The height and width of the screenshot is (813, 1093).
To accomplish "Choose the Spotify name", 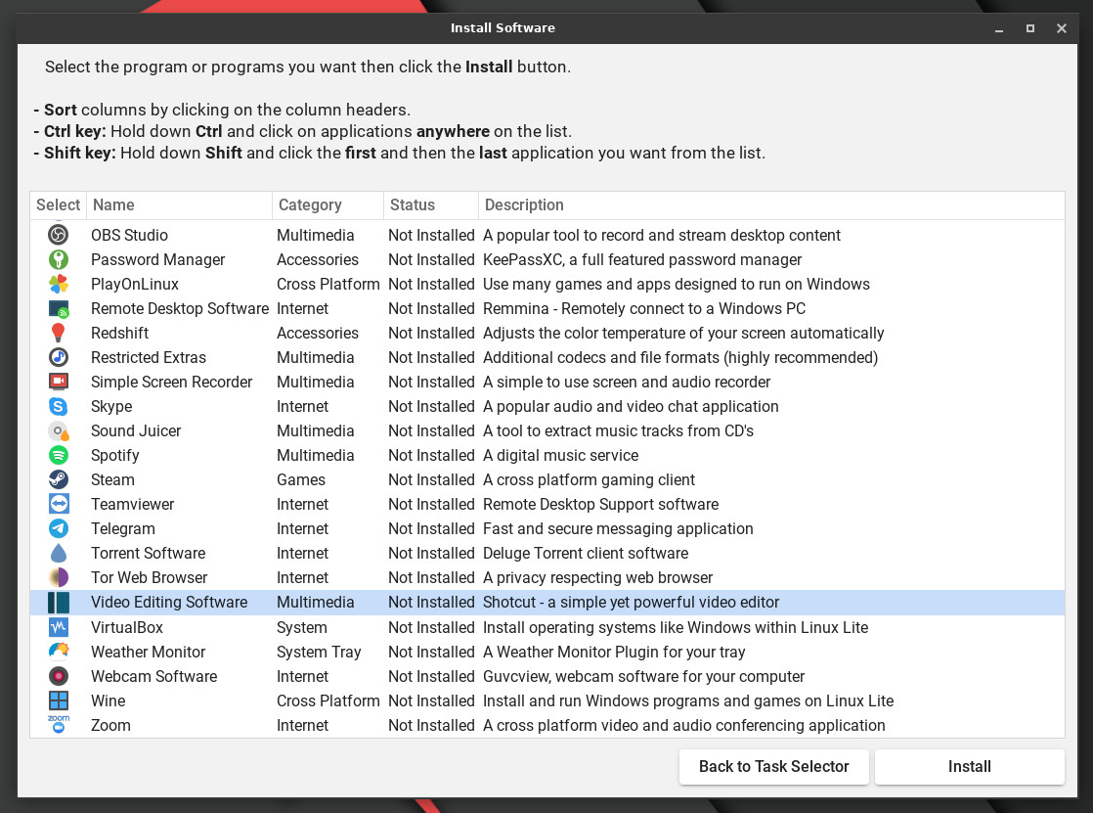I will pyautogui.click(x=115, y=455).
